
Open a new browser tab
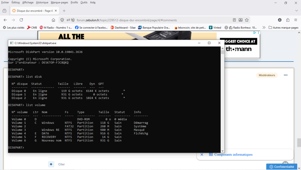click(x=64, y=11)
